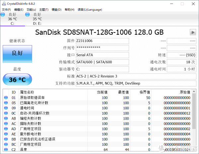The image size is (199, 154).
Task: Click status icon for attribute AD
Action: pyautogui.click(x=6, y=129)
